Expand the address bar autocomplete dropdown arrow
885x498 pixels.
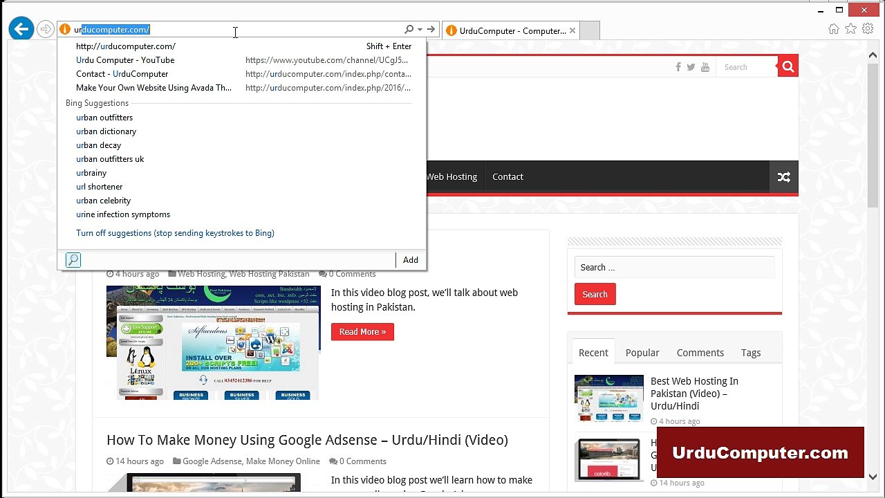pyautogui.click(x=420, y=30)
